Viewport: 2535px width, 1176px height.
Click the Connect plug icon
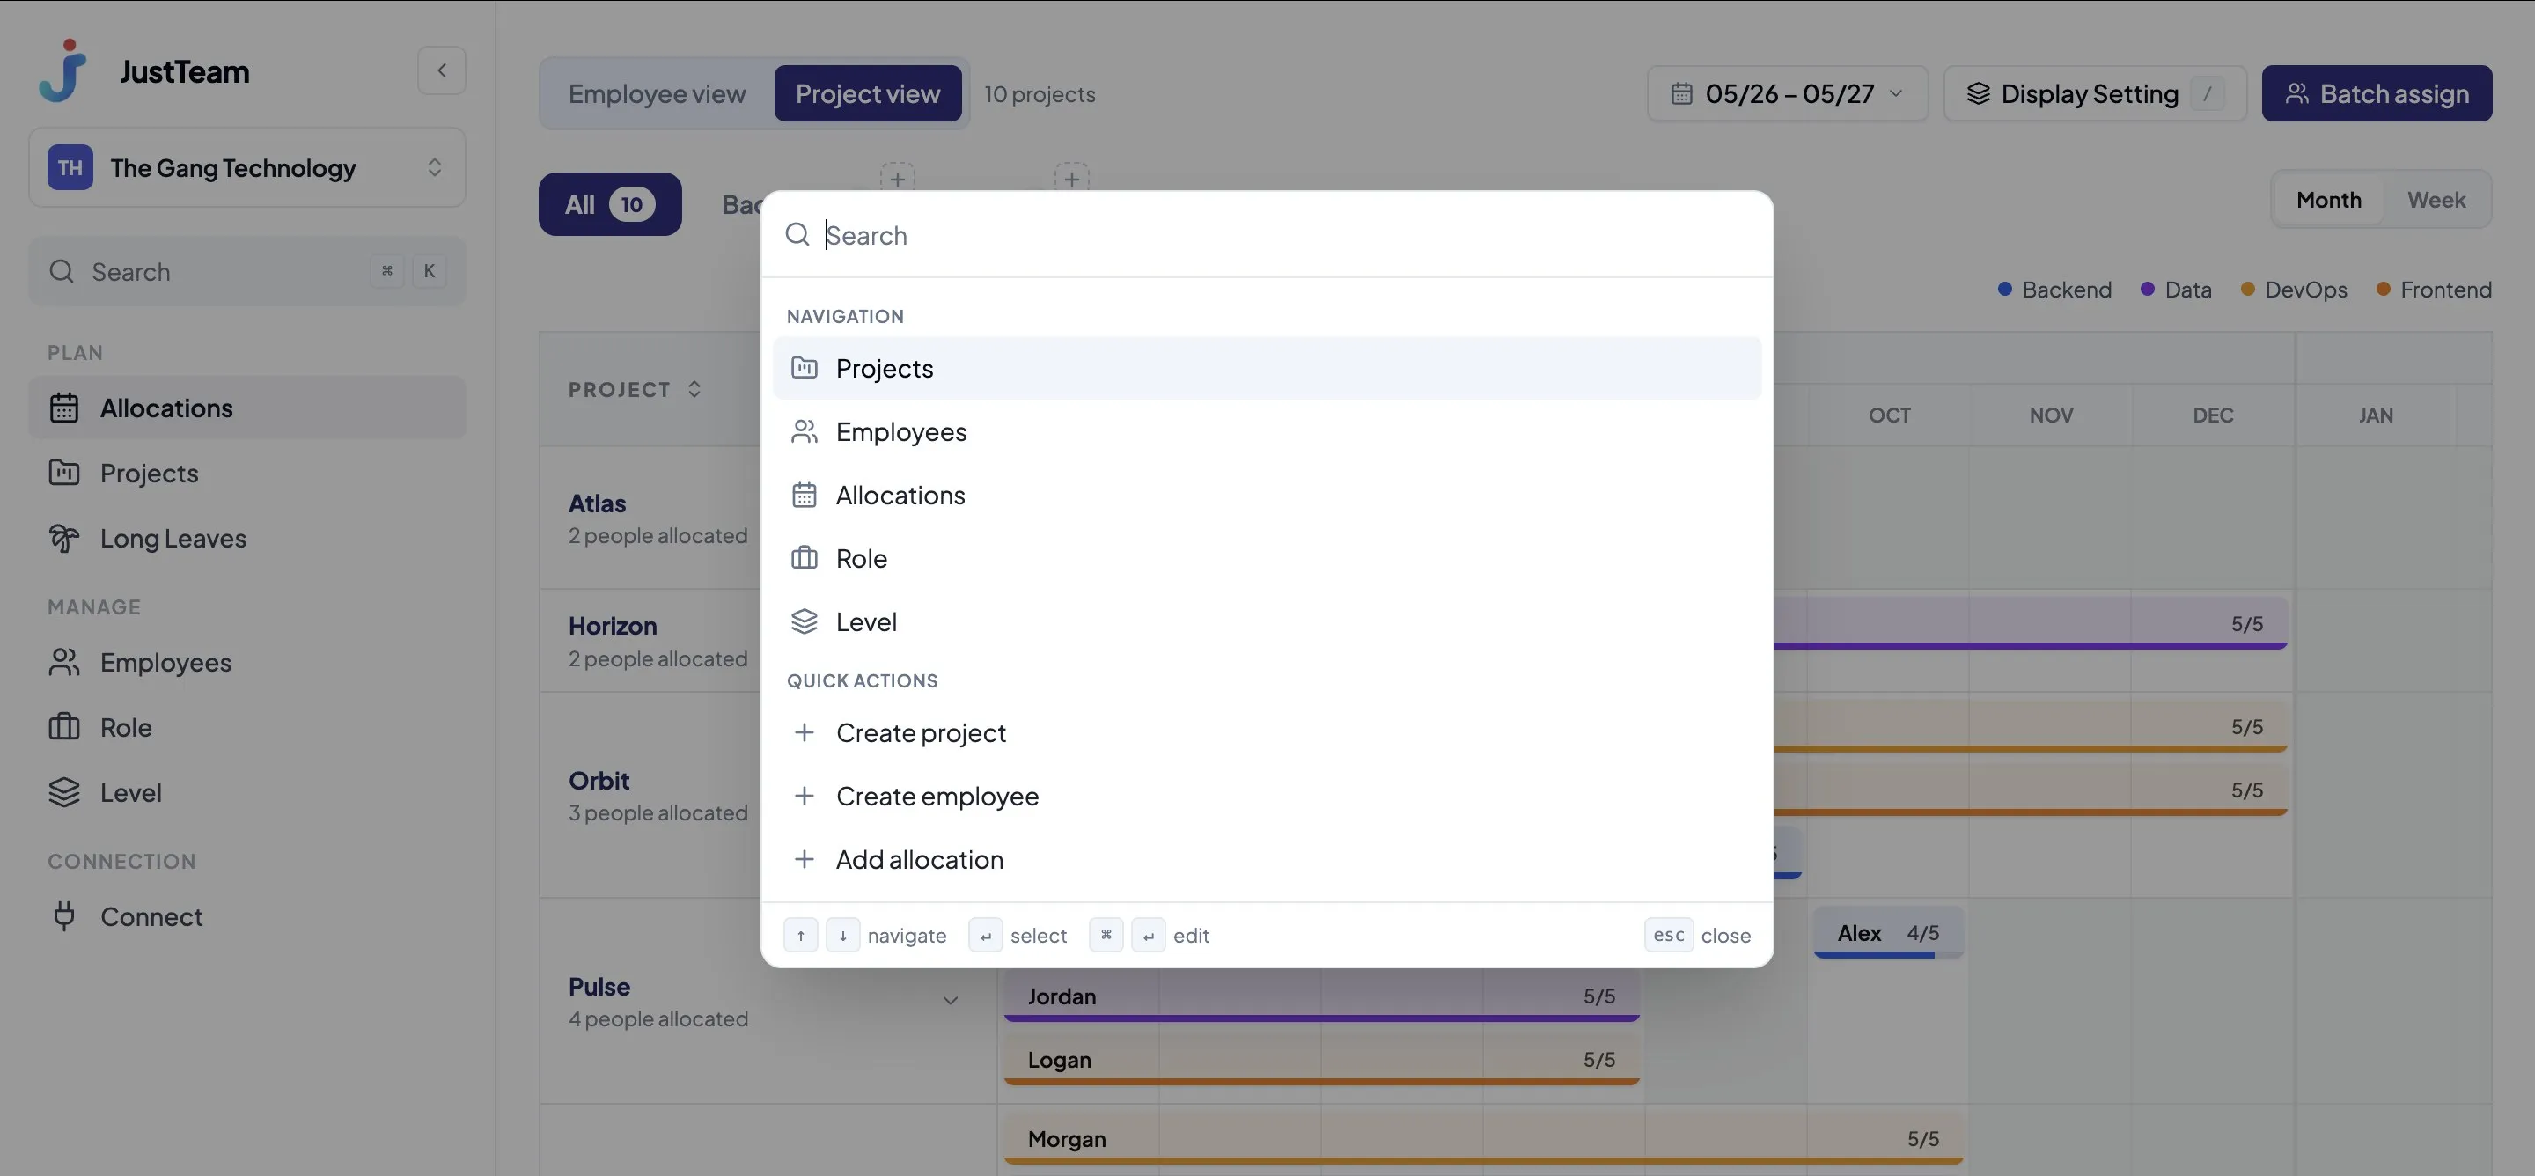[64, 916]
